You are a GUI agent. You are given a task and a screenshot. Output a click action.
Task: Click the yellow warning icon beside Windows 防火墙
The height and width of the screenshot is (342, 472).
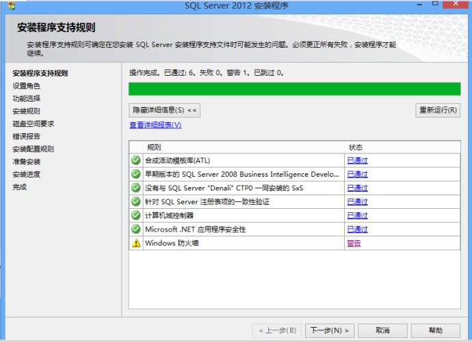[x=135, y=243]
